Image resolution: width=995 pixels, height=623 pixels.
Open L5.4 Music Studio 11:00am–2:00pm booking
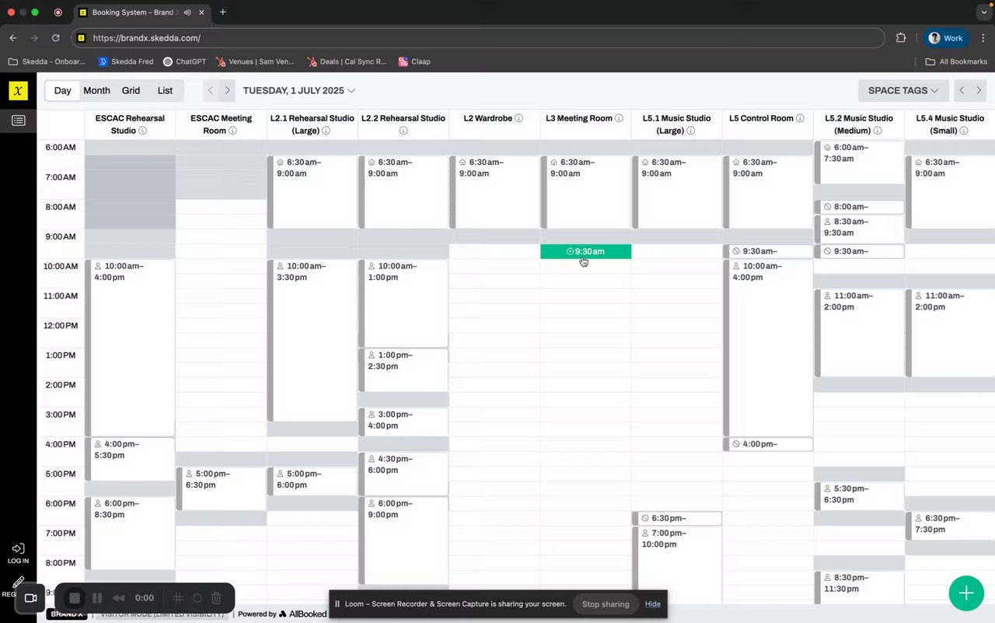point(950,333)
